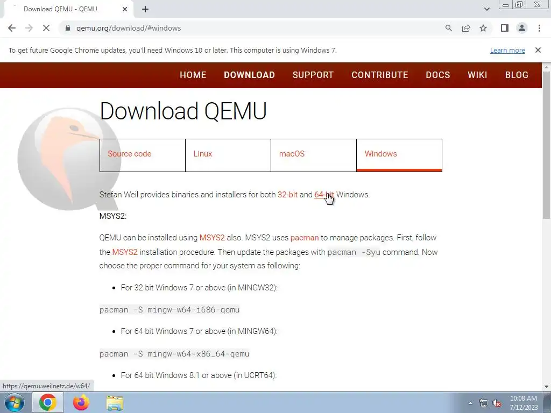Follow the 64-bit binaries link
Screen dimensions: 551x413
point(324,195)
